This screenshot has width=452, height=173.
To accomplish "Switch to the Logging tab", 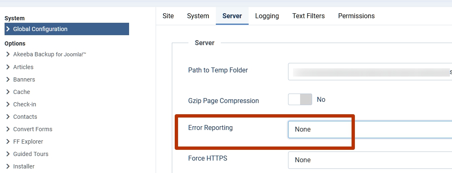I will 267,16.
